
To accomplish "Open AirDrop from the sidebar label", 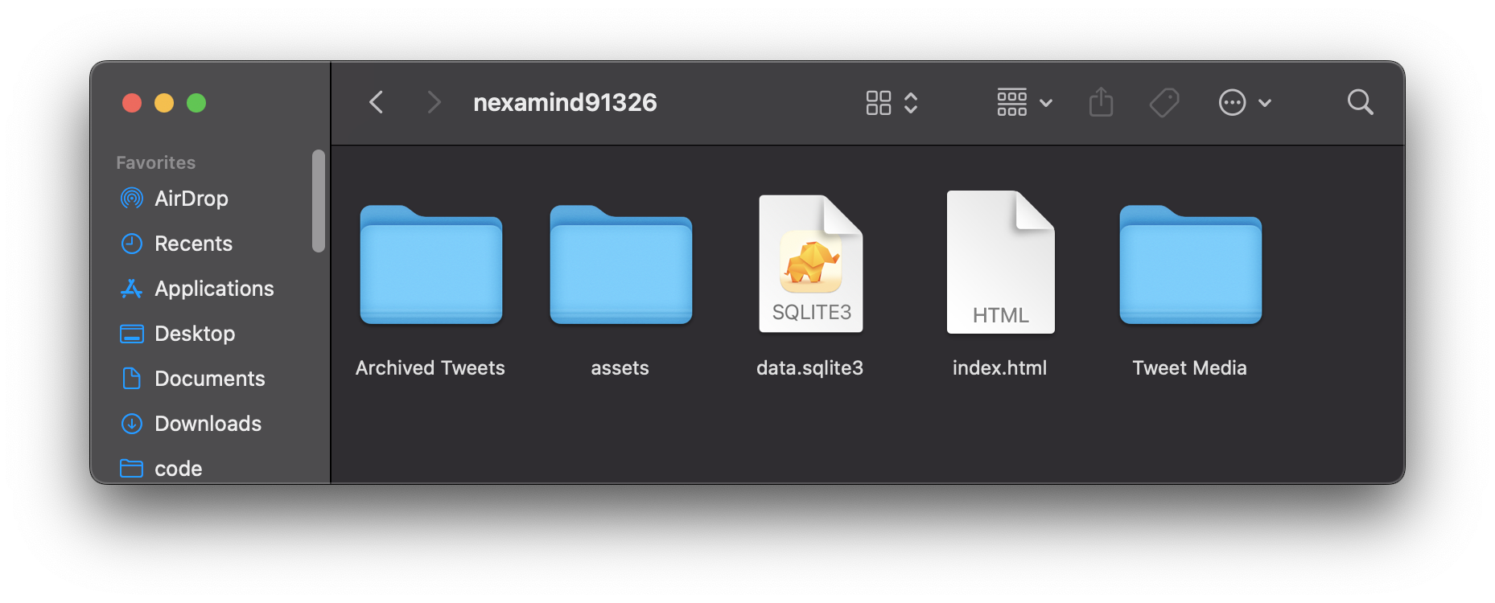I will pos(192,198).
